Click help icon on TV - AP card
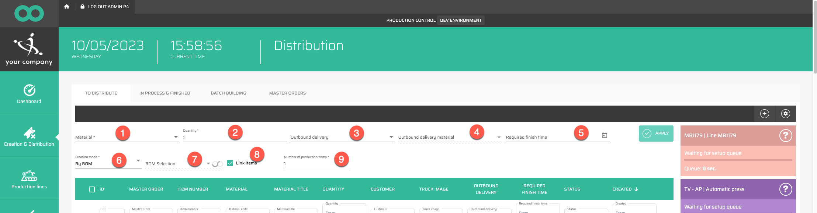The image size is (817, 213). tap(785, 189)
